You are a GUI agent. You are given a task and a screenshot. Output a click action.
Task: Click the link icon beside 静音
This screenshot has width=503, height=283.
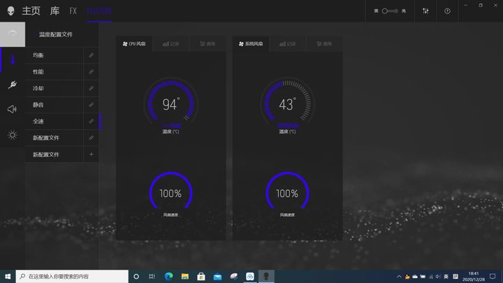pos(91,105)
